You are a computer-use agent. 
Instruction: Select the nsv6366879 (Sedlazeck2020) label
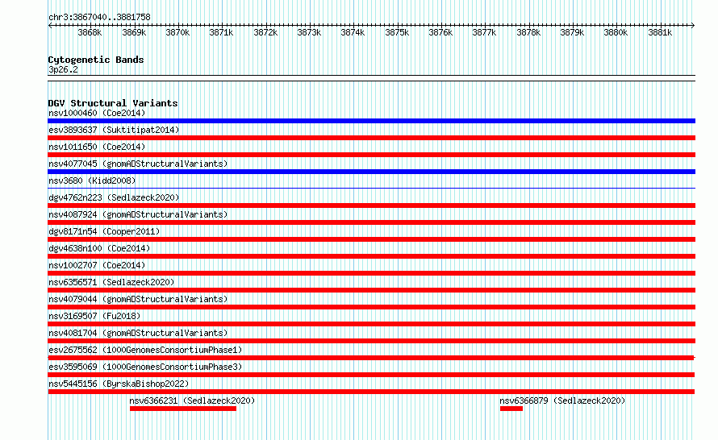(x=562, y=401)
